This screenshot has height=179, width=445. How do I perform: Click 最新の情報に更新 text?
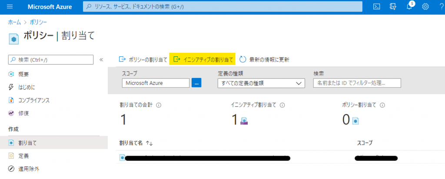(269, 59)
